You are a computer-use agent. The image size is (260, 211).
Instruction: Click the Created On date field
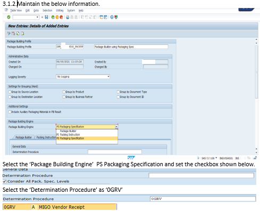point(70,62)
